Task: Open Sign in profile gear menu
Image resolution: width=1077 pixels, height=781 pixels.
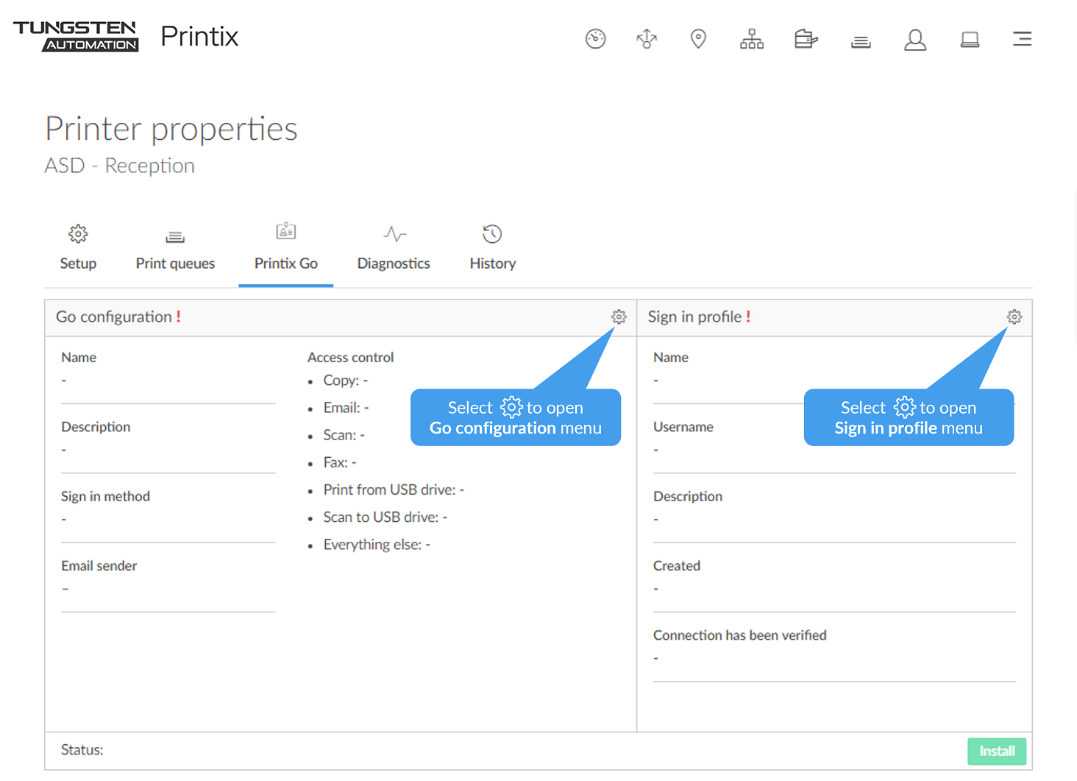Action: pos(1014,317)
